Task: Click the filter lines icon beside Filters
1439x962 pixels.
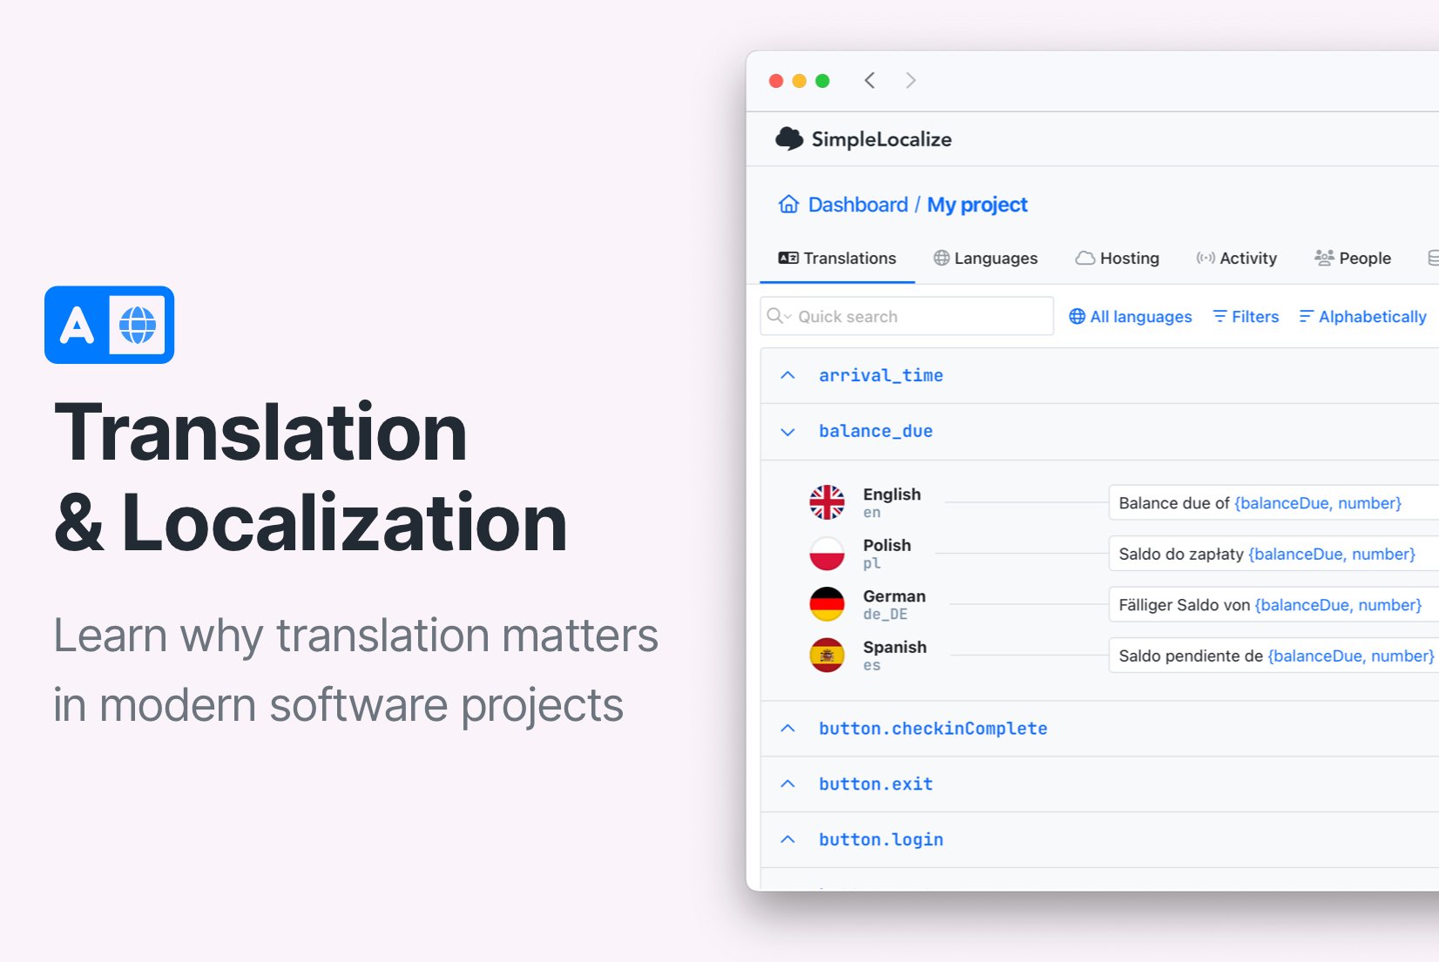Action: 1219,316
